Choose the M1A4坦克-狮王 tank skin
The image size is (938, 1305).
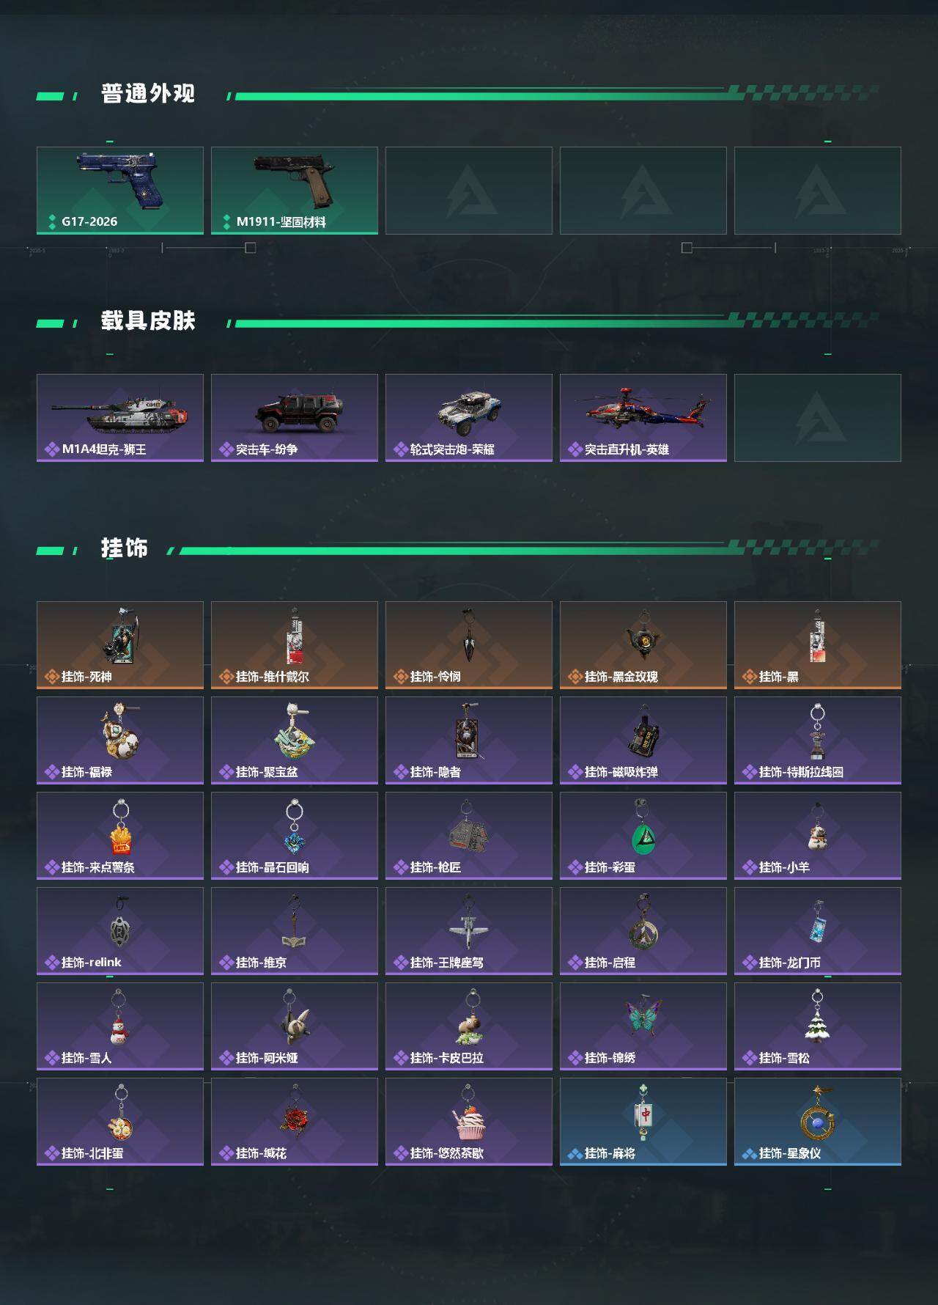120,418
